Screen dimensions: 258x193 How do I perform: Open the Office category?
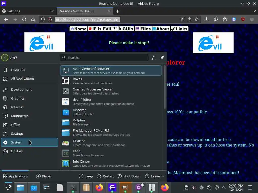coord(29,125)
